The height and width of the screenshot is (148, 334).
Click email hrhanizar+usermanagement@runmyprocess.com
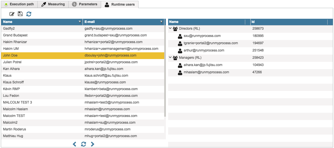[x=121, y=49]
